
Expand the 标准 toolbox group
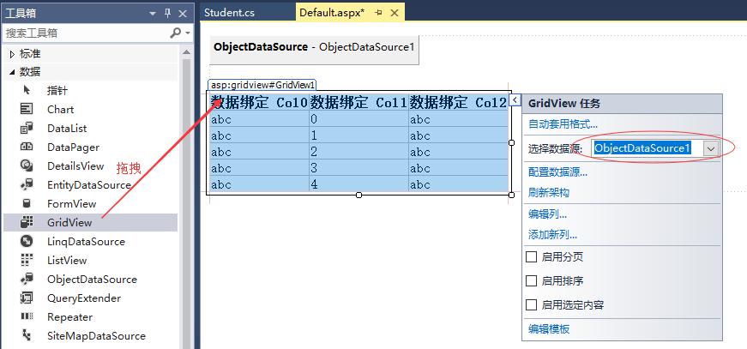click(12, 53)
